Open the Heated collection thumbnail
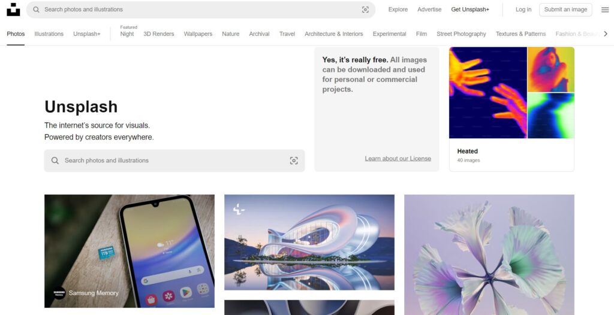This screenshot has height=315, width=614. [511, 93]
